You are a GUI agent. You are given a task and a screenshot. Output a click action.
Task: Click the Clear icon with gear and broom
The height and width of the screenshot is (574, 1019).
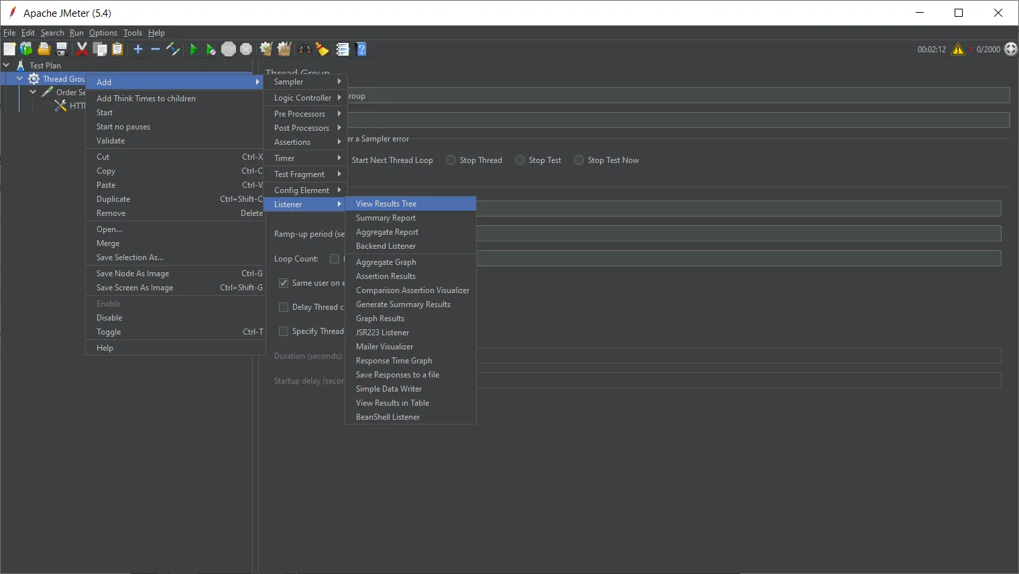[x=266, y=49]
